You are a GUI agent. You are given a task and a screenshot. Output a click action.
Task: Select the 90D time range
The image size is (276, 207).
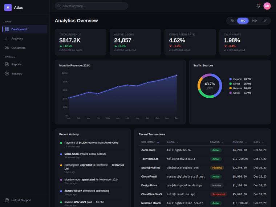[254, 21]
